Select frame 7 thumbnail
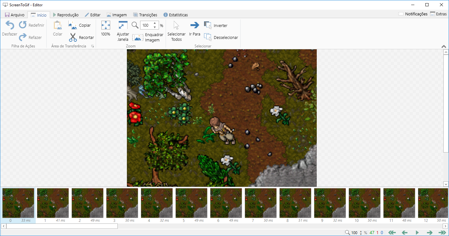The height and width of the screenshot is (236, 449). (261, 203)
